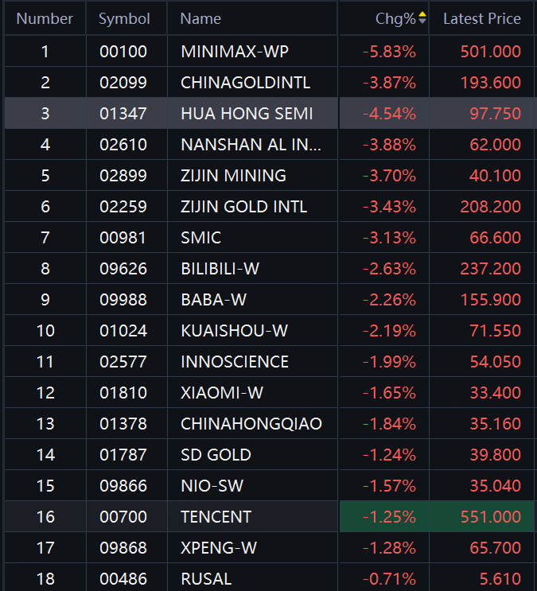Click symbol code 09866

click(123, 486)
